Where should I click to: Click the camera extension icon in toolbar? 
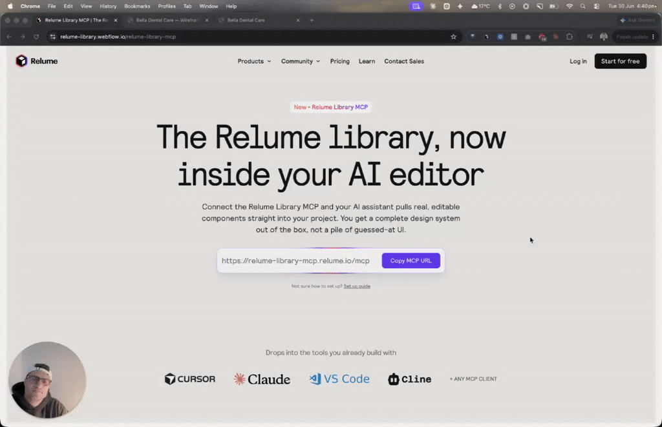528,37
